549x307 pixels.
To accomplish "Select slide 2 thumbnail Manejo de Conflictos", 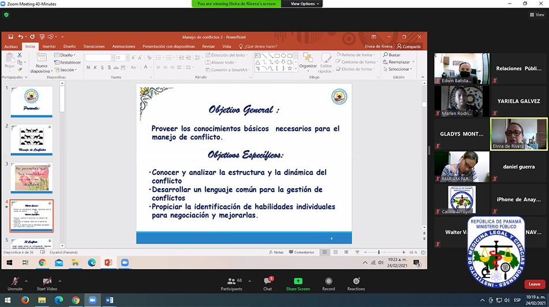I will click(x=32, y=140).
